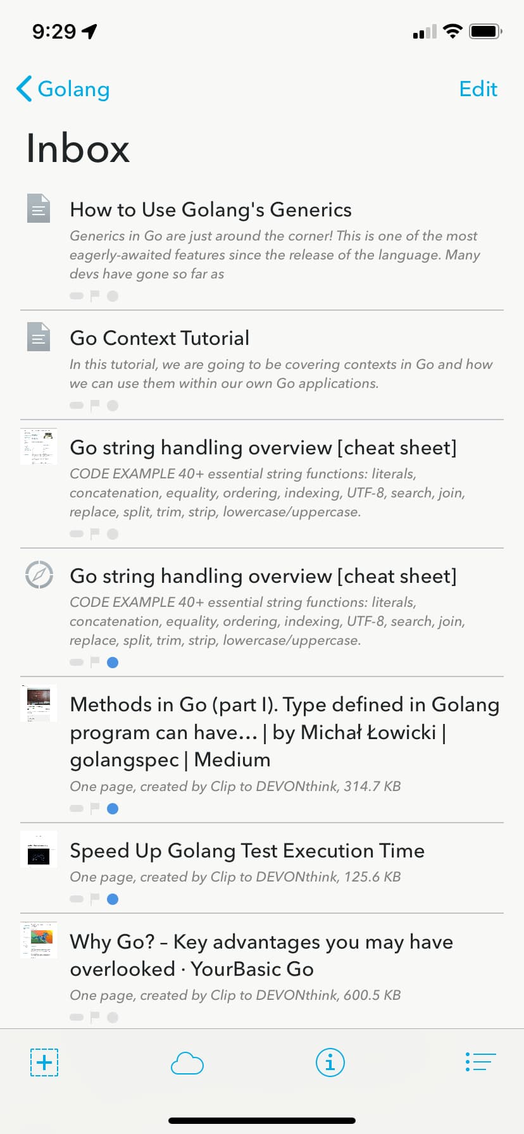Tap the Golang Generics document icon
The height and width of the screenshot is (1134, 524).
pos(39,208)
